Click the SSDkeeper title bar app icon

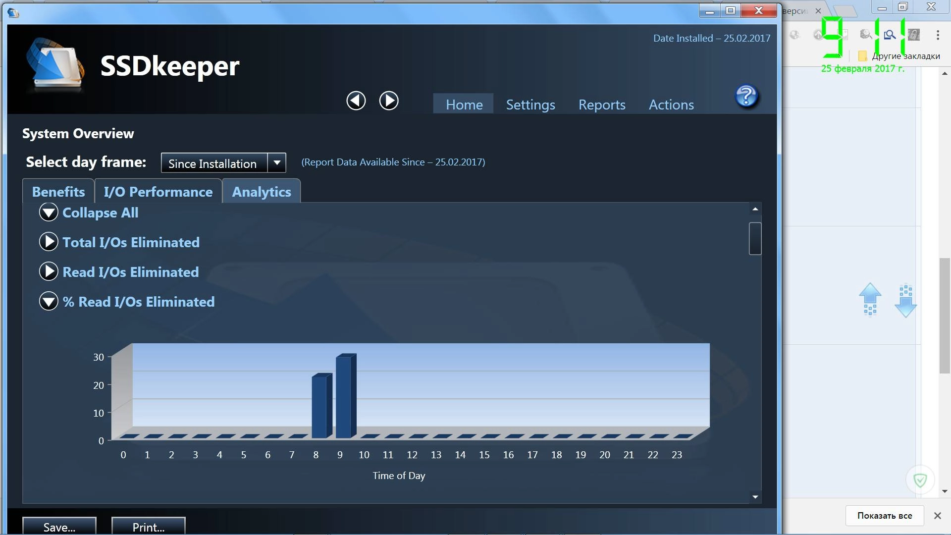[x=13, y=12]
